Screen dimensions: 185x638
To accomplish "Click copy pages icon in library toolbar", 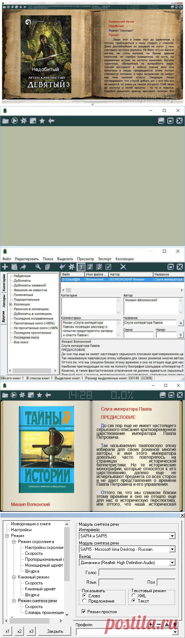I will click(x=47, y=267).
